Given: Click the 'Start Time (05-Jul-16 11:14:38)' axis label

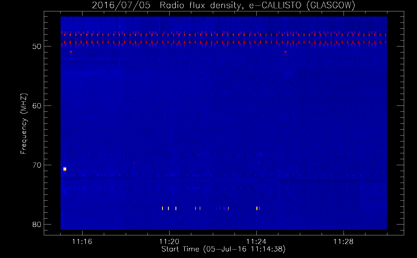Looking at the screenshot, I should 223,249.
